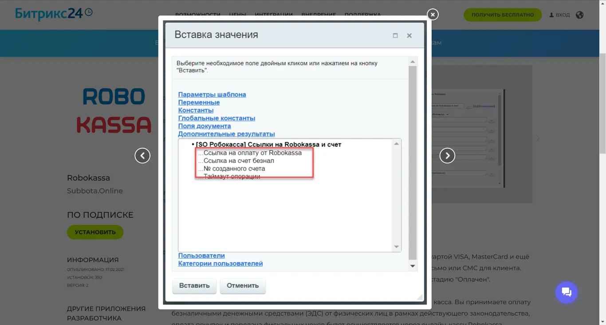Go to next screenshot in gallery
Image resolution: width=606 pixels, height=325 pixels.
click(447, 155)
